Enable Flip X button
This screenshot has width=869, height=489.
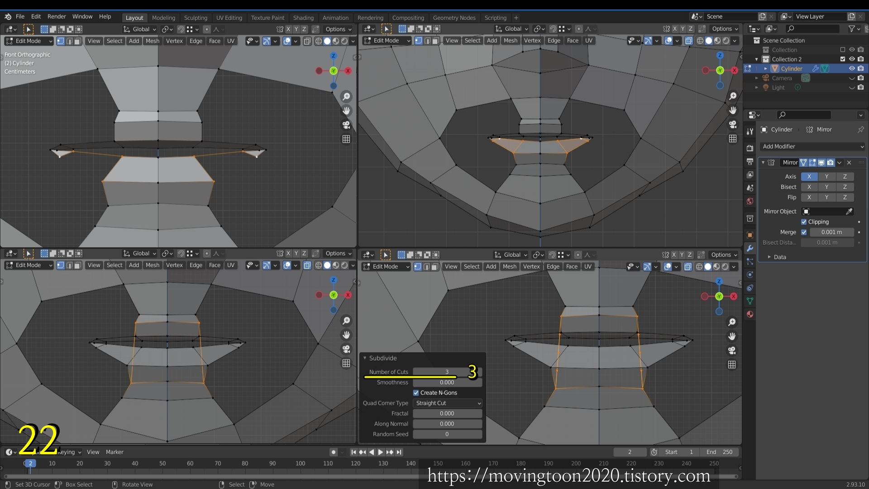pyautogui.click(x=809, y=197)
